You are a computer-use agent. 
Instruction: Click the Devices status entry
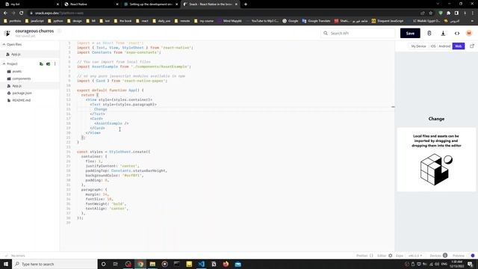coord(438,256)
